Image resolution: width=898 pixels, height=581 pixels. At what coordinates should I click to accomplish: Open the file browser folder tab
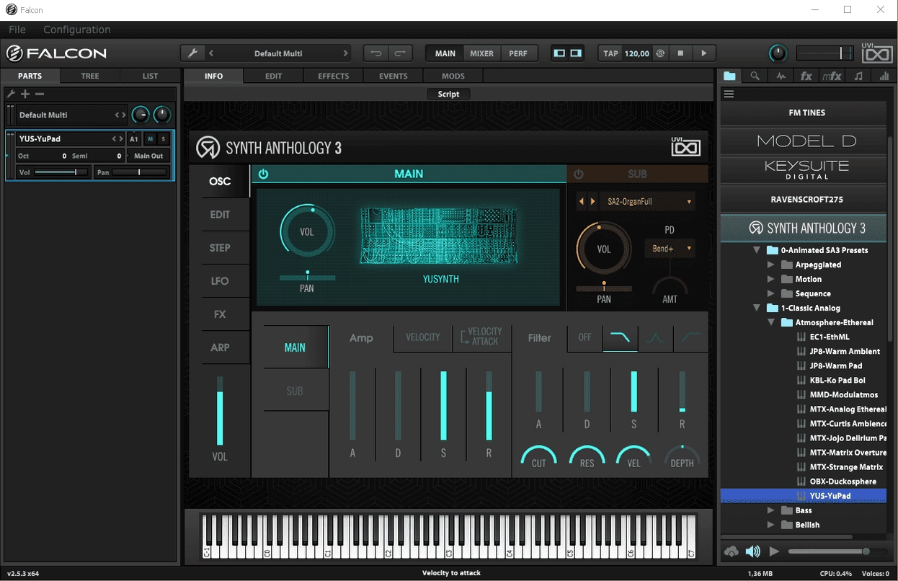coord(730,76)
